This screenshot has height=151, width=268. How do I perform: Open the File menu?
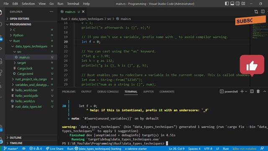(6, 4)
